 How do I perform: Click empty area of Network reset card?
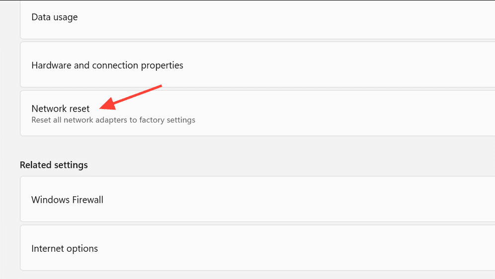pyautogui.click(x=348, y=113)
